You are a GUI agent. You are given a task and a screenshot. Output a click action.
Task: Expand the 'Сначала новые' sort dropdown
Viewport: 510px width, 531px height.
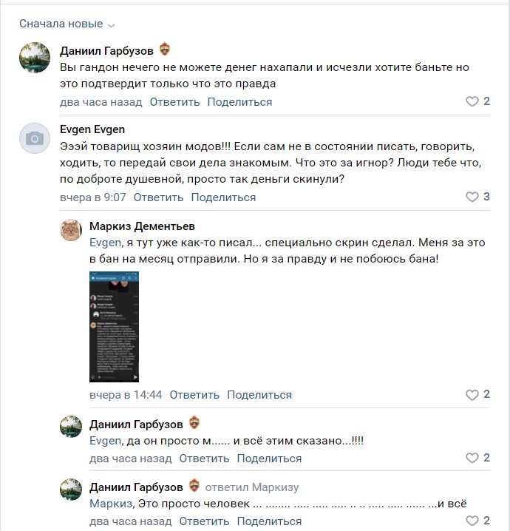(67, 24)
